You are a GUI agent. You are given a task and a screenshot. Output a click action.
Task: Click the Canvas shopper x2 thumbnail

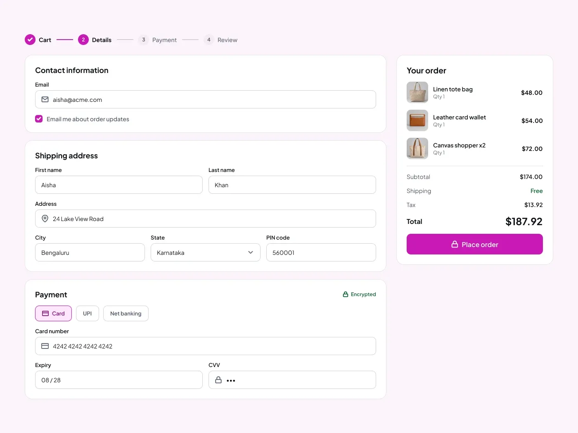(417, 148)
